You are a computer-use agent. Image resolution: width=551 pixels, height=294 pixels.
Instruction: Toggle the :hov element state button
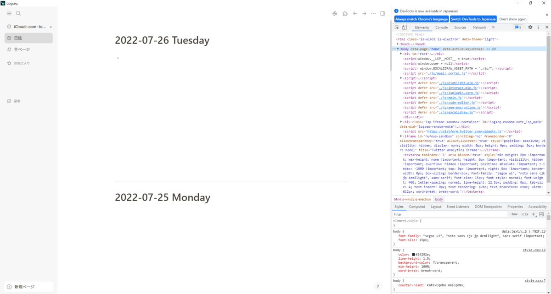514,214
